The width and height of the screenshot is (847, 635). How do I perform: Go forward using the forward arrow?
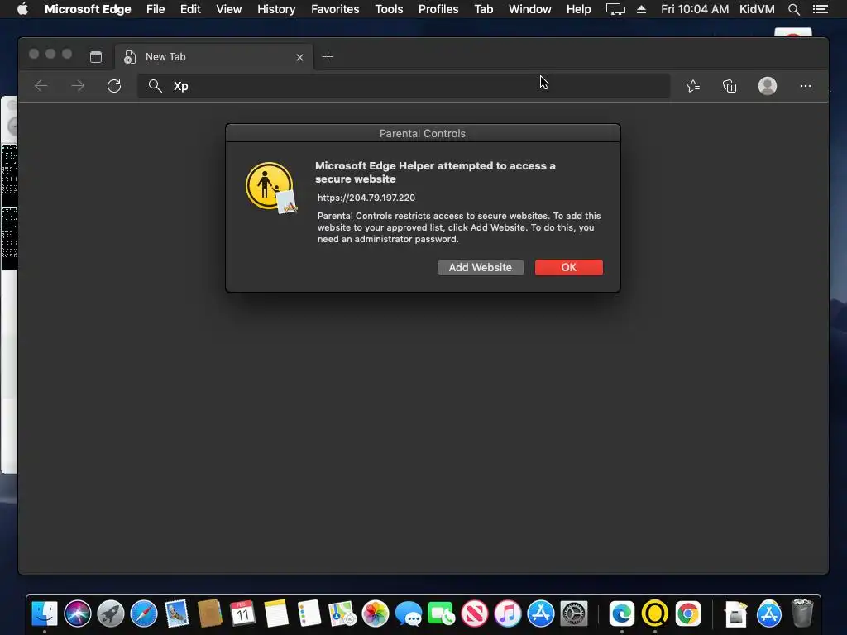78,86
